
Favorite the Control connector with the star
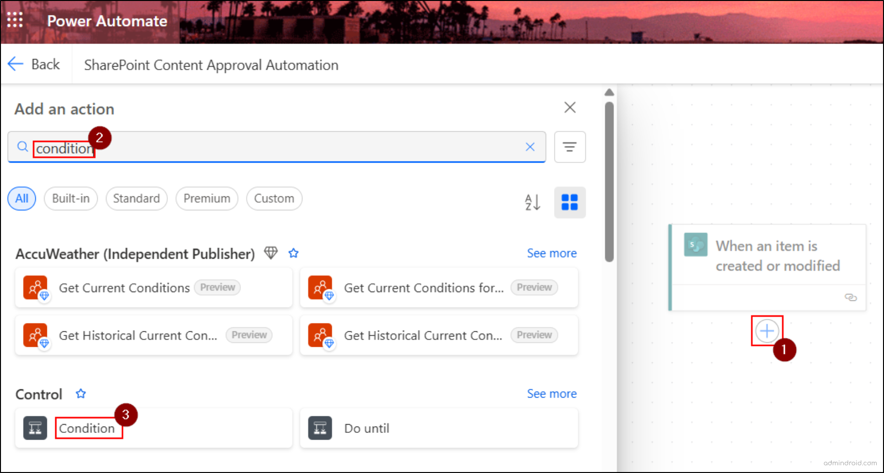point(81,393)
